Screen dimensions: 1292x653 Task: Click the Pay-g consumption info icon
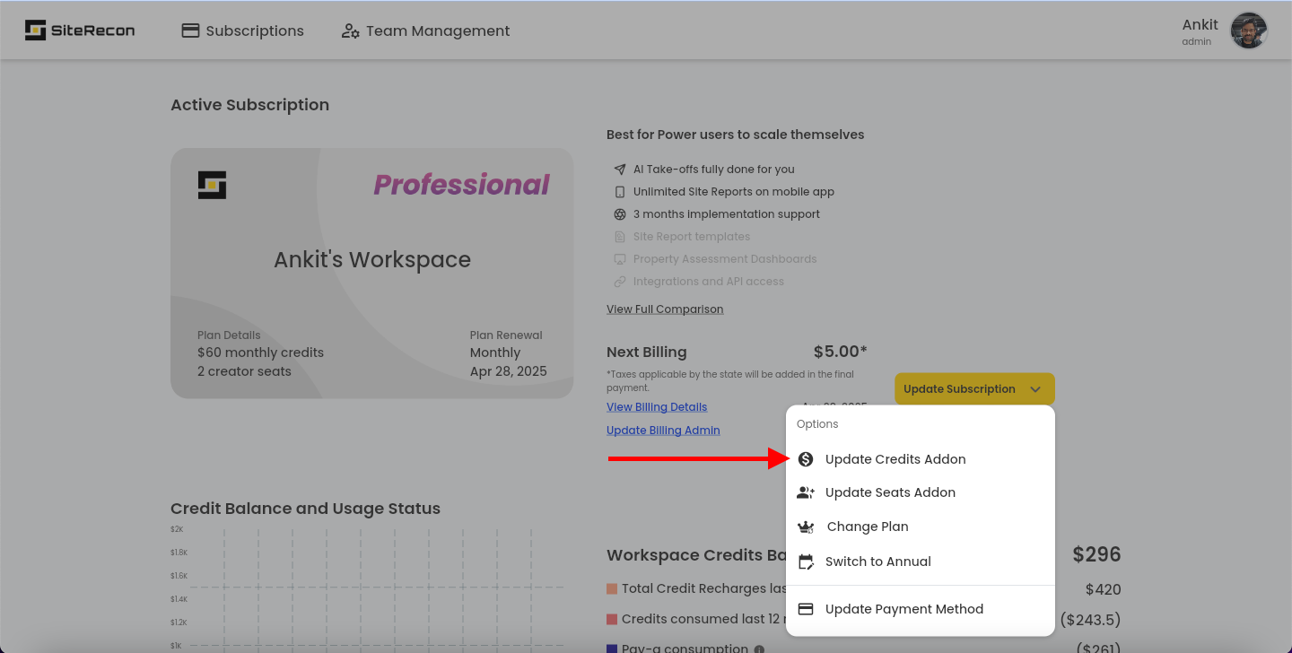point(759,649)
